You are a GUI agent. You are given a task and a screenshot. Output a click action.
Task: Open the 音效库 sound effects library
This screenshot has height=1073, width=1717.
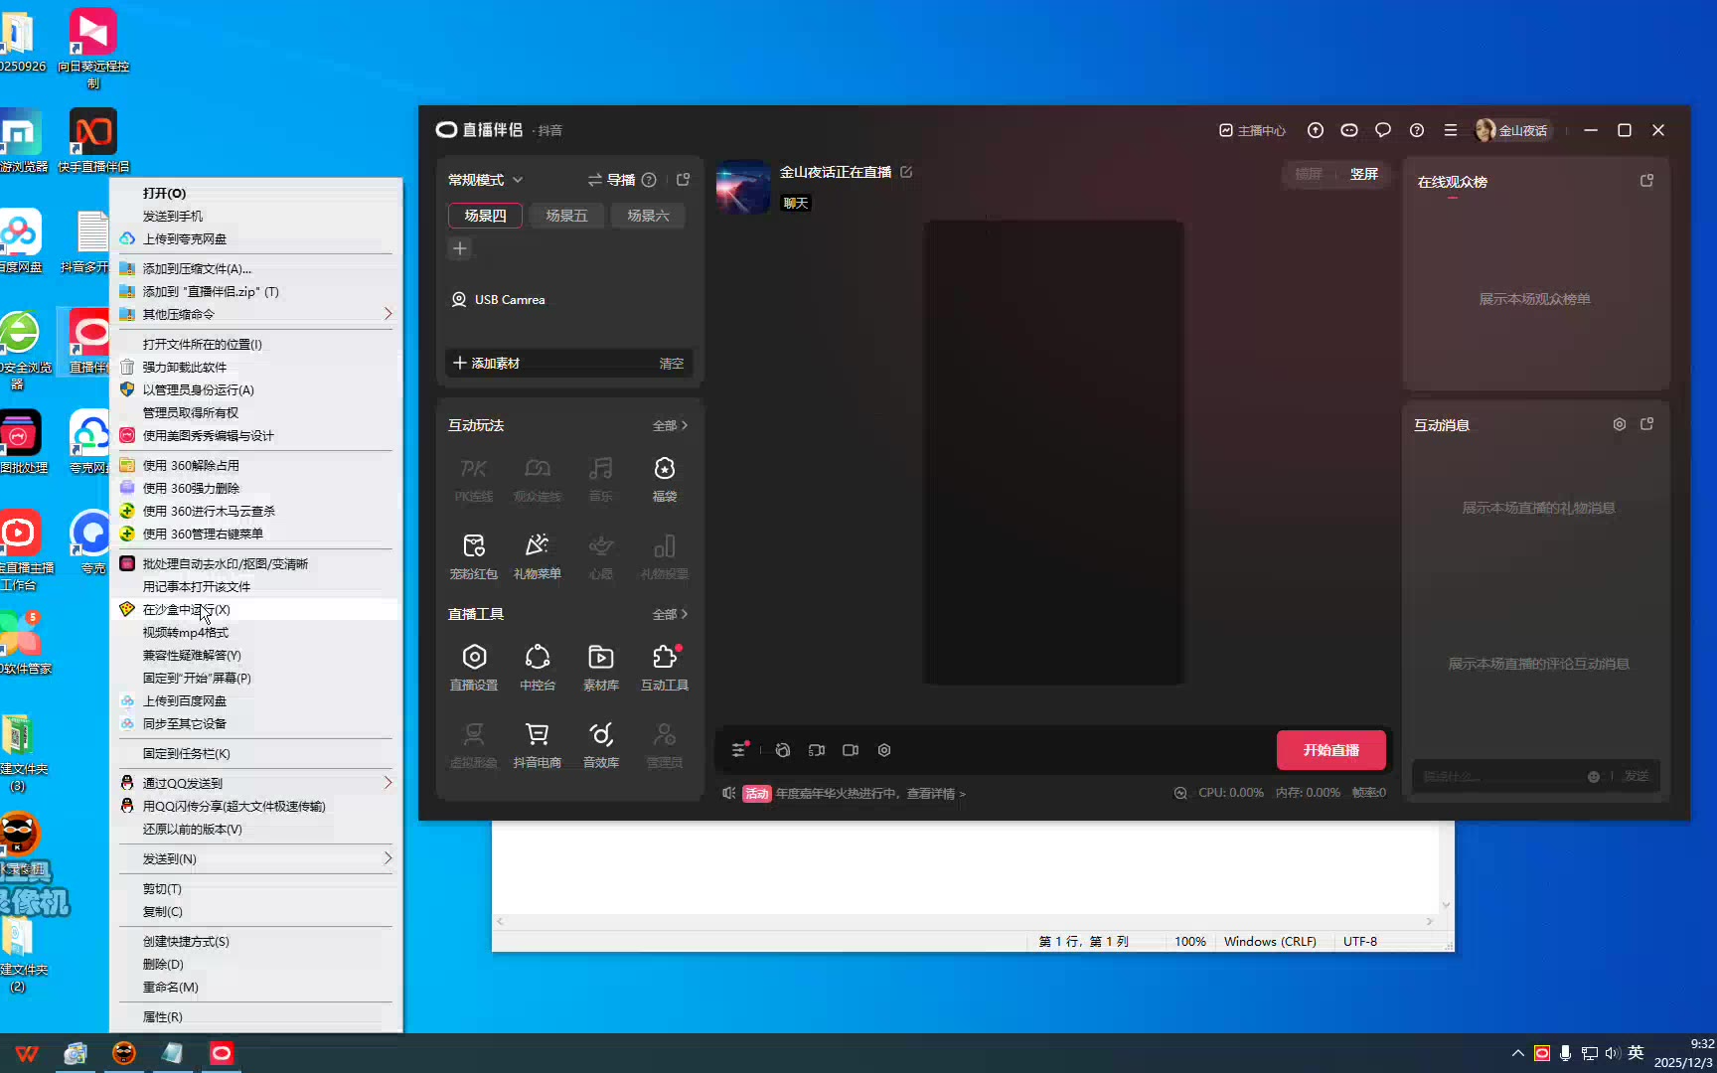pos(600,744)
